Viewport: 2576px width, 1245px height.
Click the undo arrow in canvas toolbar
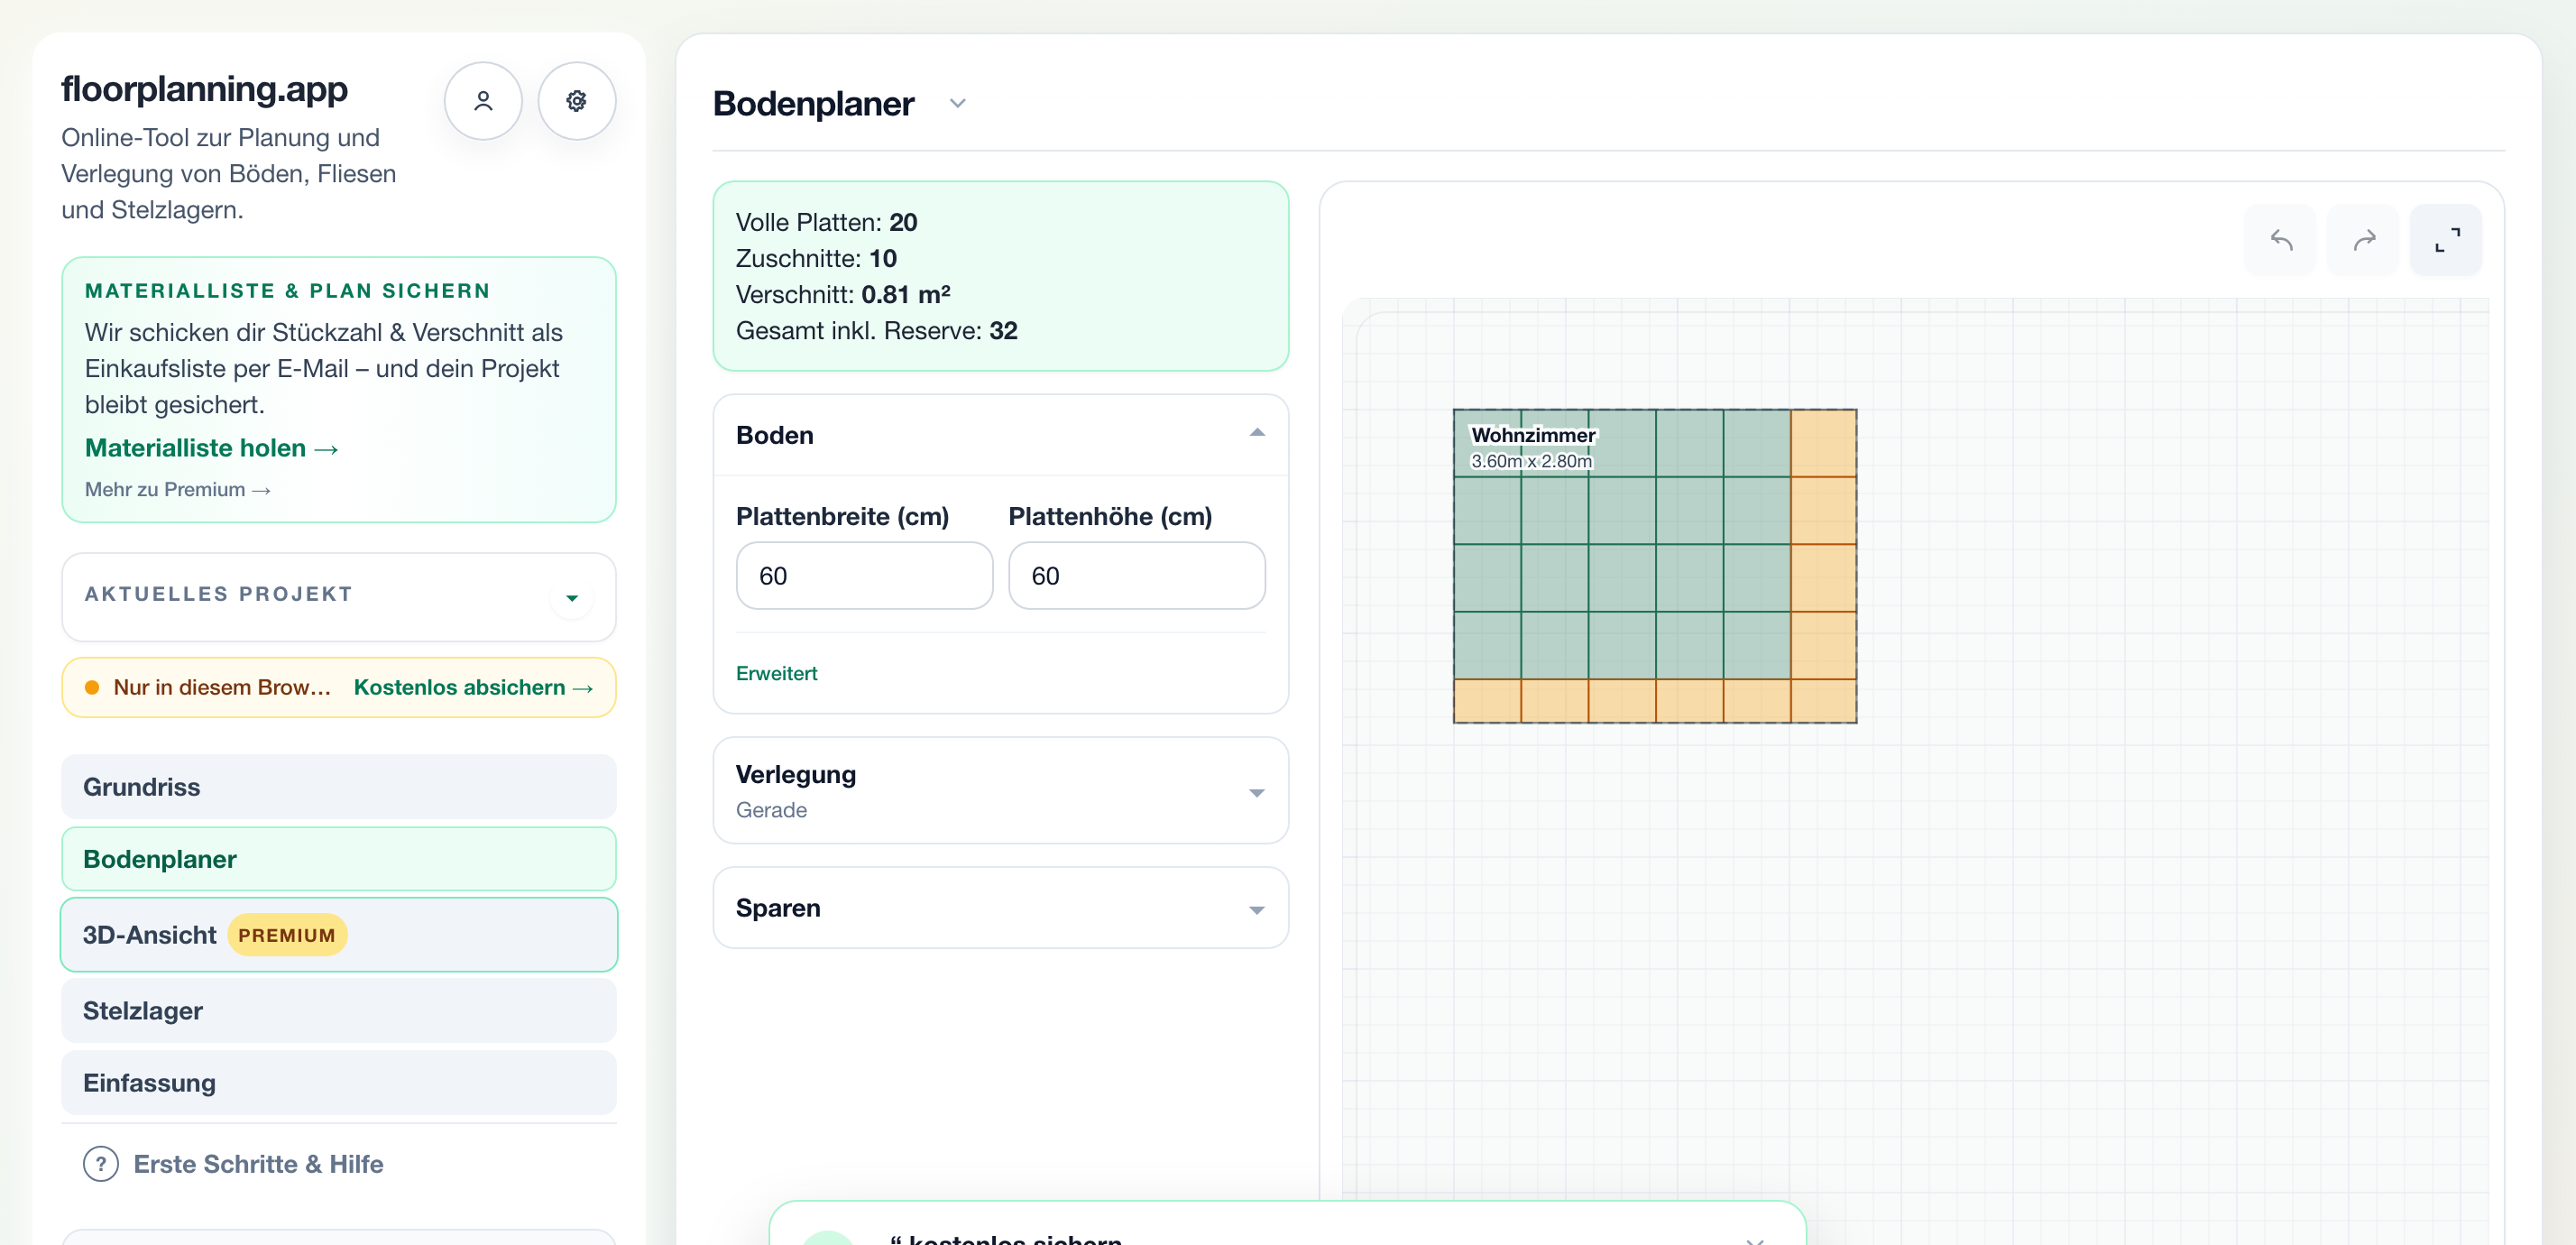(2280, 240)
